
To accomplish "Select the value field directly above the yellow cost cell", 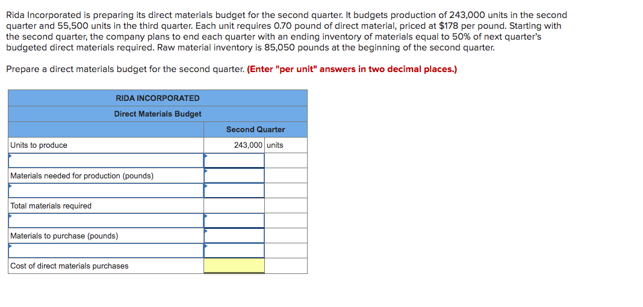I will (234, 251).
